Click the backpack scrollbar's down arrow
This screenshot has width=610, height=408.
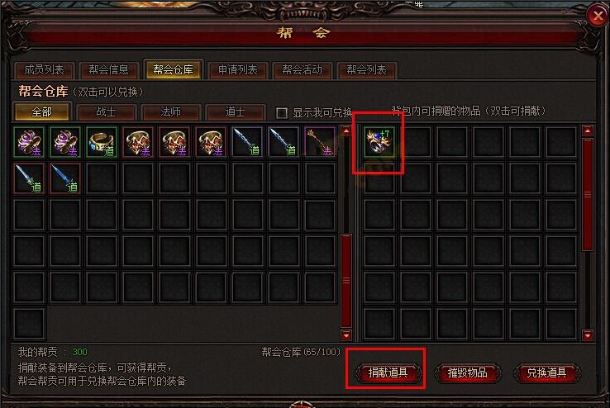point(588,334)
